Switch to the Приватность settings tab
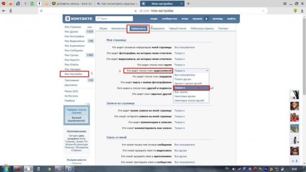This screenshot has width=306, height=172. pyautogui.click(x=138, y=28)
